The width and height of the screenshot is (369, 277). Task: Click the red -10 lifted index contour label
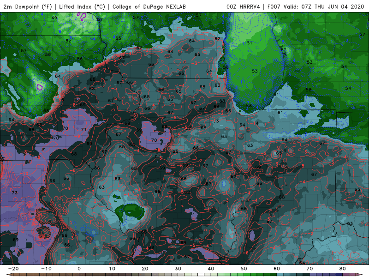[24, 174]
